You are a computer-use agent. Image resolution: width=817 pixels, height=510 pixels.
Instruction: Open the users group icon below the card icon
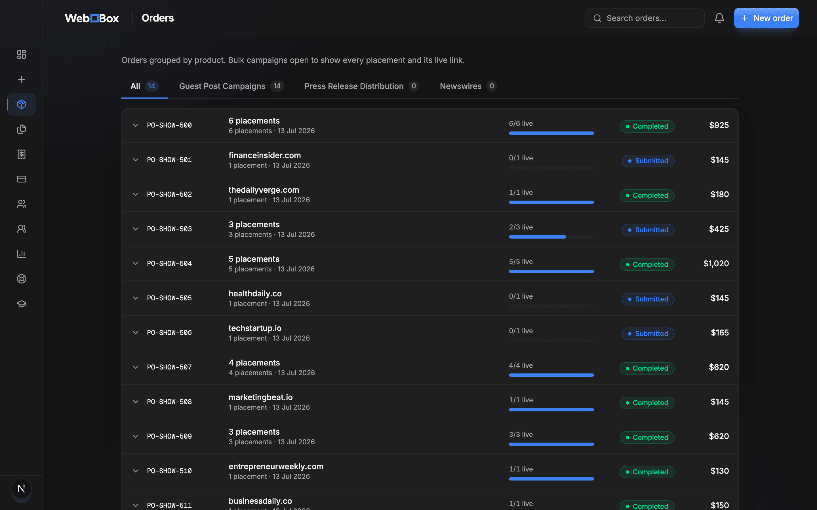click(21, 204)
